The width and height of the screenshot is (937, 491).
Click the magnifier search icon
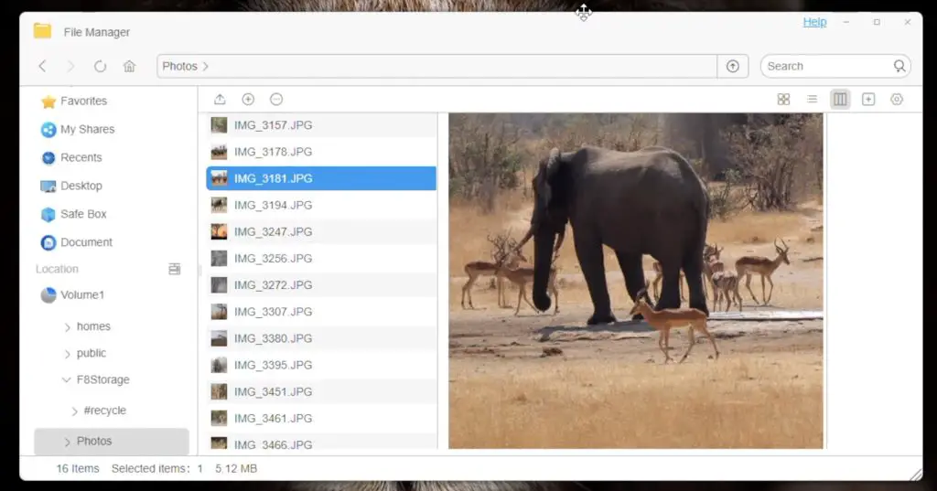pos(900,66)
